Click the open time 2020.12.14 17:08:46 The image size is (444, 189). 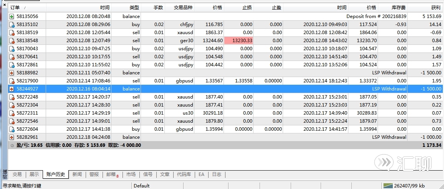tap(88, 81)
